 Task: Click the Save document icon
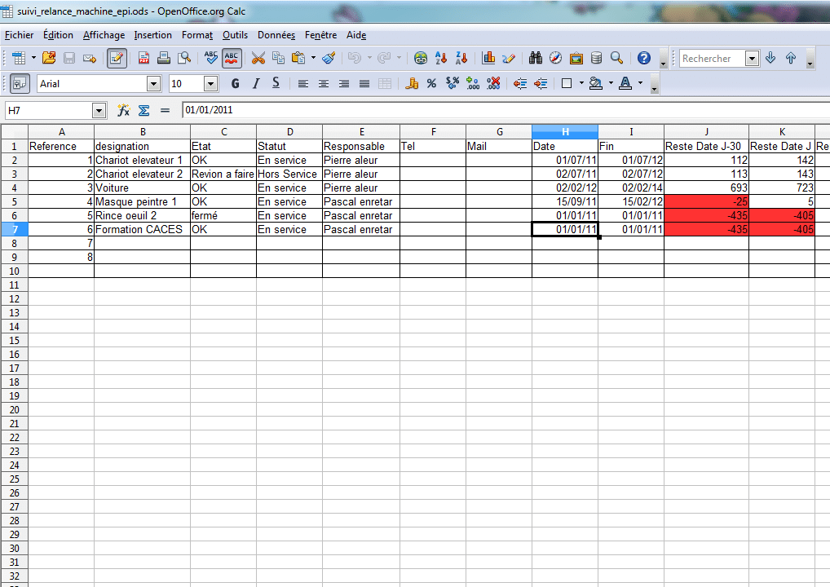point(69,58)
